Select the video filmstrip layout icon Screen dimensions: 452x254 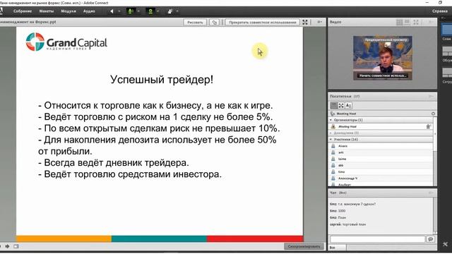[x=408, y=22]
